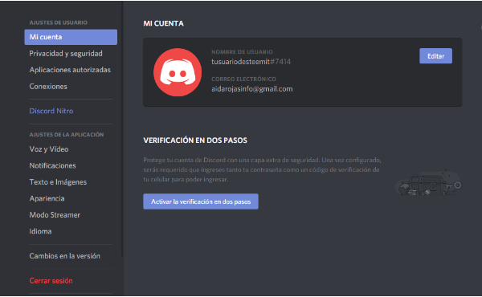The width and height of the screenshot is (482, 297).
Task: Open Privacidad y seguridad settings
Action: click(x=66, y=54)
